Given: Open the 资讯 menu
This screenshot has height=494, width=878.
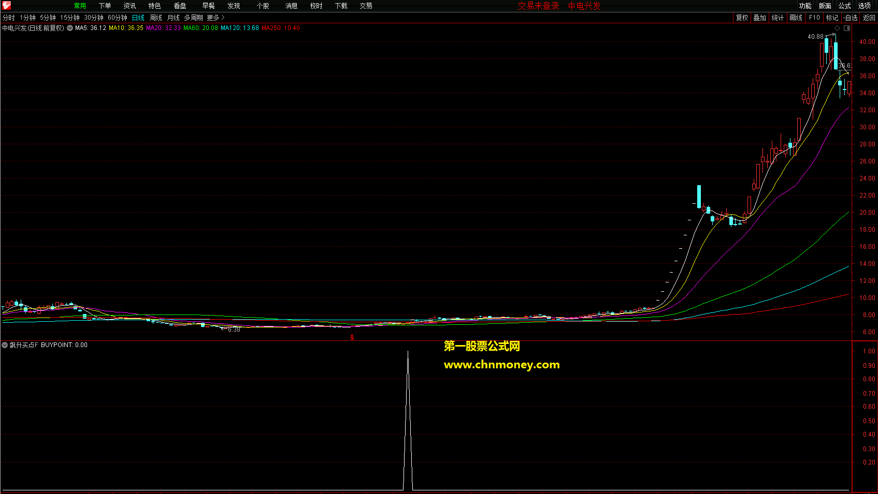Looking at the screenshot, I should (x=129, y=6).
